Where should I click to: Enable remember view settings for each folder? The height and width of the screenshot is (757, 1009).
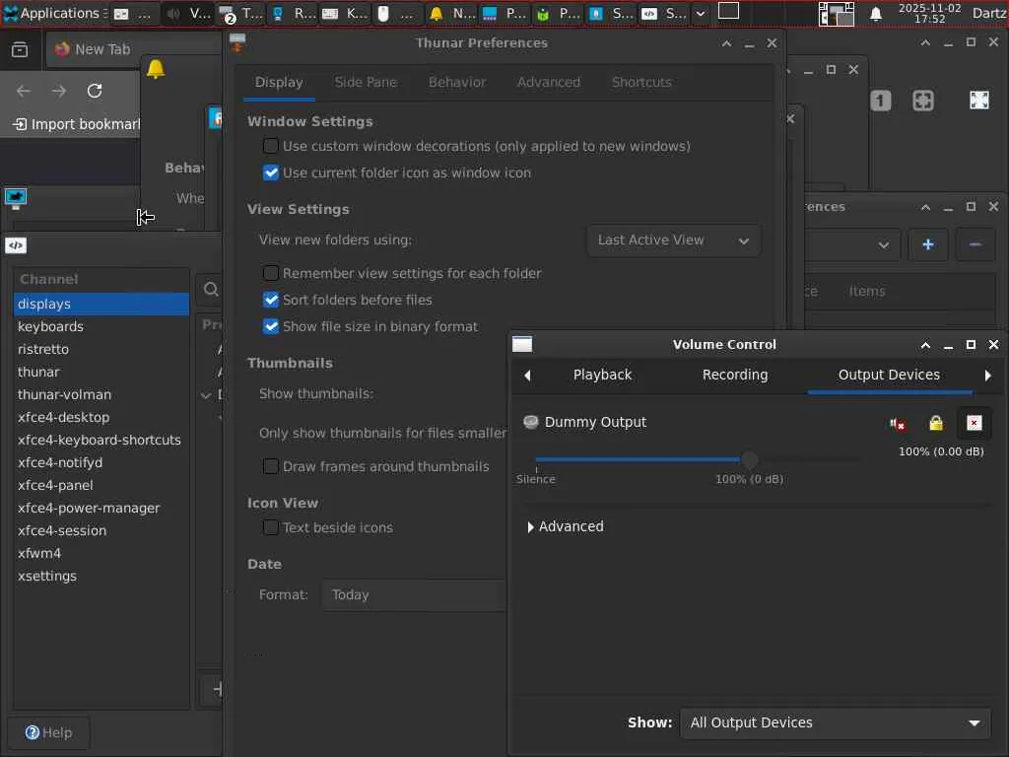[271, 274]
